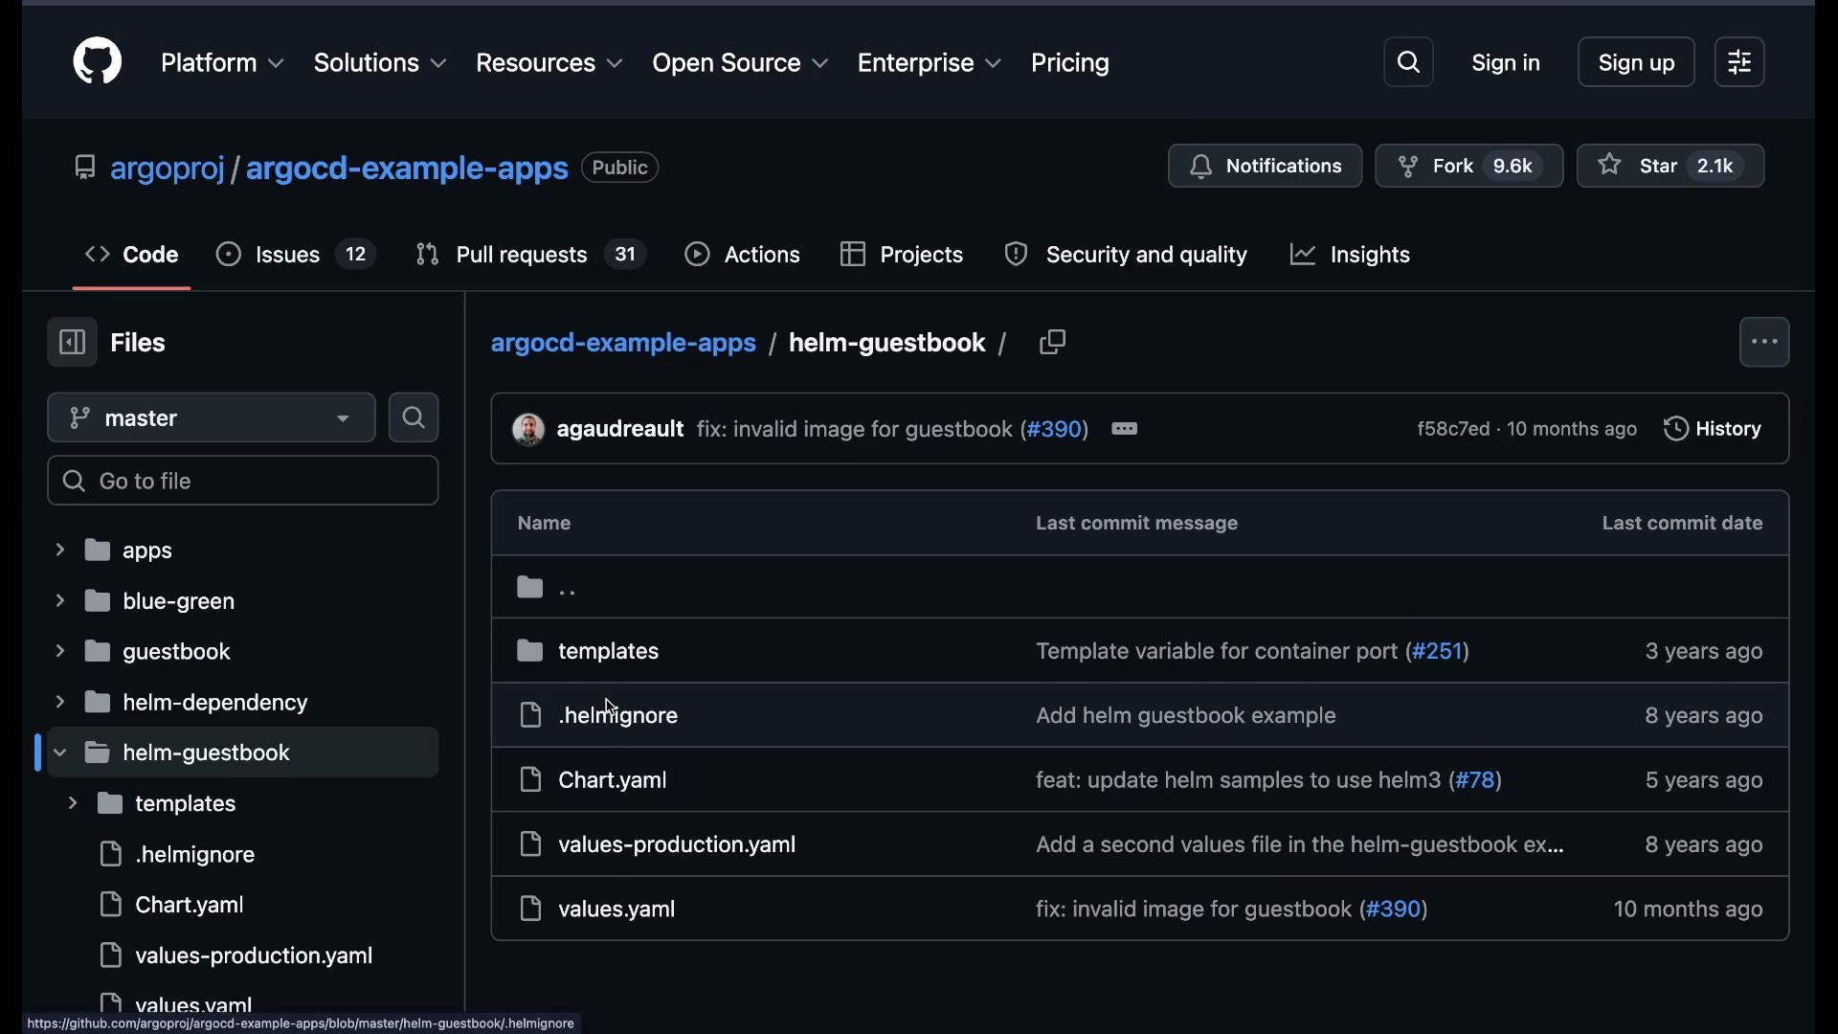
Task: Open Chart.yaml in the file table
Action: (x=613, y=780)
